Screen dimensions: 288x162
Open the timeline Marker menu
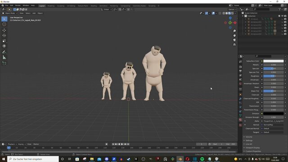(x=36, y=144)
